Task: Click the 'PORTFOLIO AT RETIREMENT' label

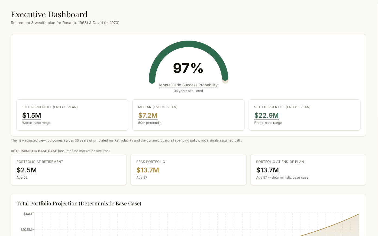Action: (40, 162)
